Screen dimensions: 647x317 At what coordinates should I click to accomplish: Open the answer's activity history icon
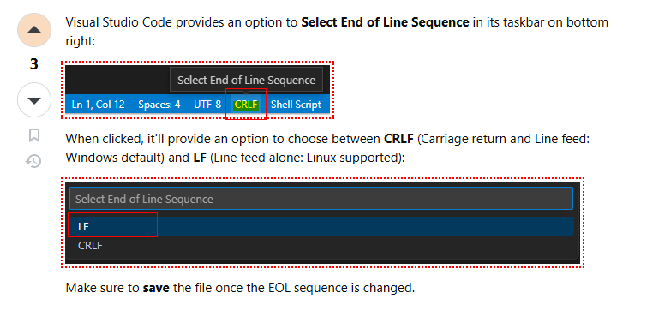[x=33, y=161]
